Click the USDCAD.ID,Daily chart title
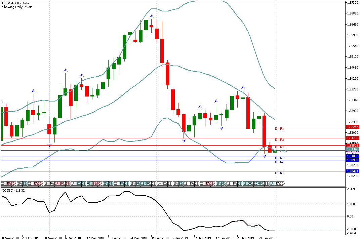 [x=16, y=3]
